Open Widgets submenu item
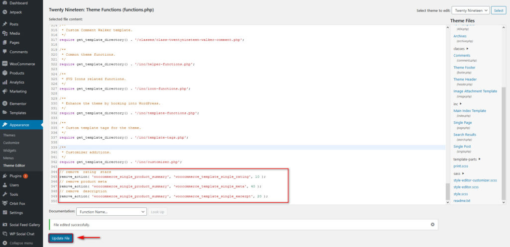510x247 pixels. tap(10, 151)
